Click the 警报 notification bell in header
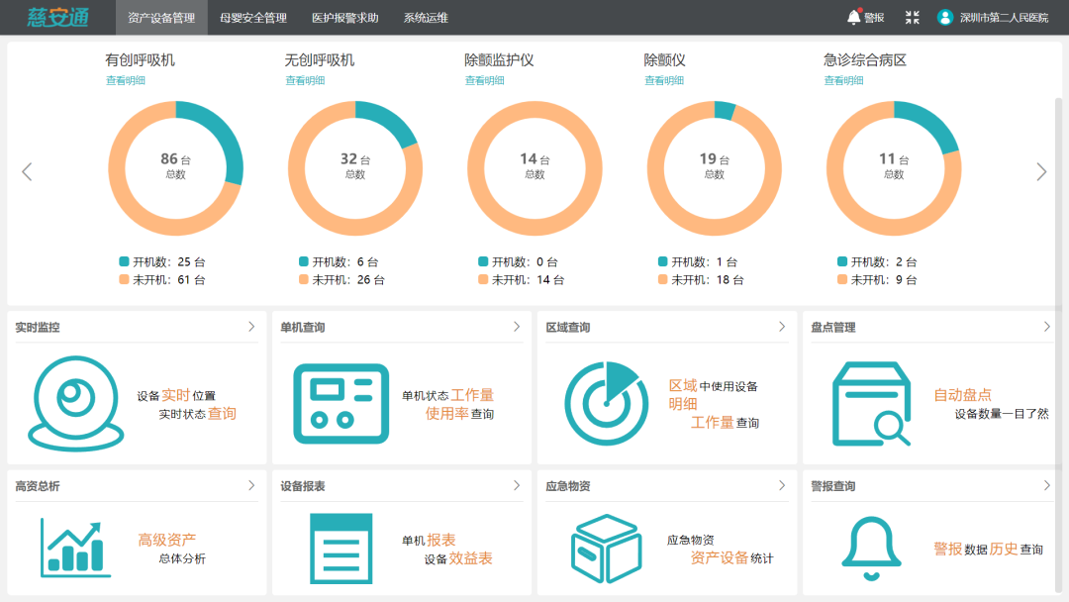 point(854,17)
